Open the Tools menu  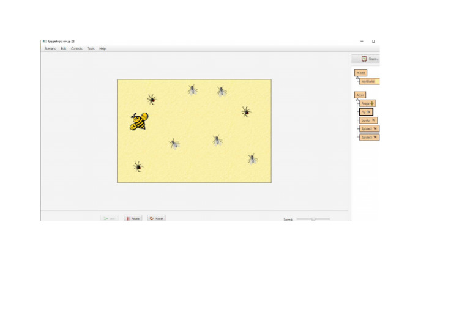[x=91, y=48]
